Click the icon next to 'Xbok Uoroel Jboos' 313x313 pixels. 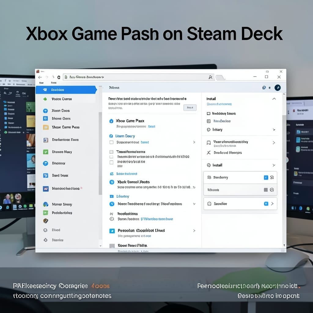112,182
